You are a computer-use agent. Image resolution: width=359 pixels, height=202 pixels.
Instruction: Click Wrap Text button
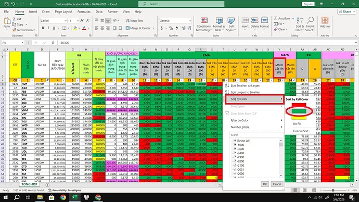(135, 21)
